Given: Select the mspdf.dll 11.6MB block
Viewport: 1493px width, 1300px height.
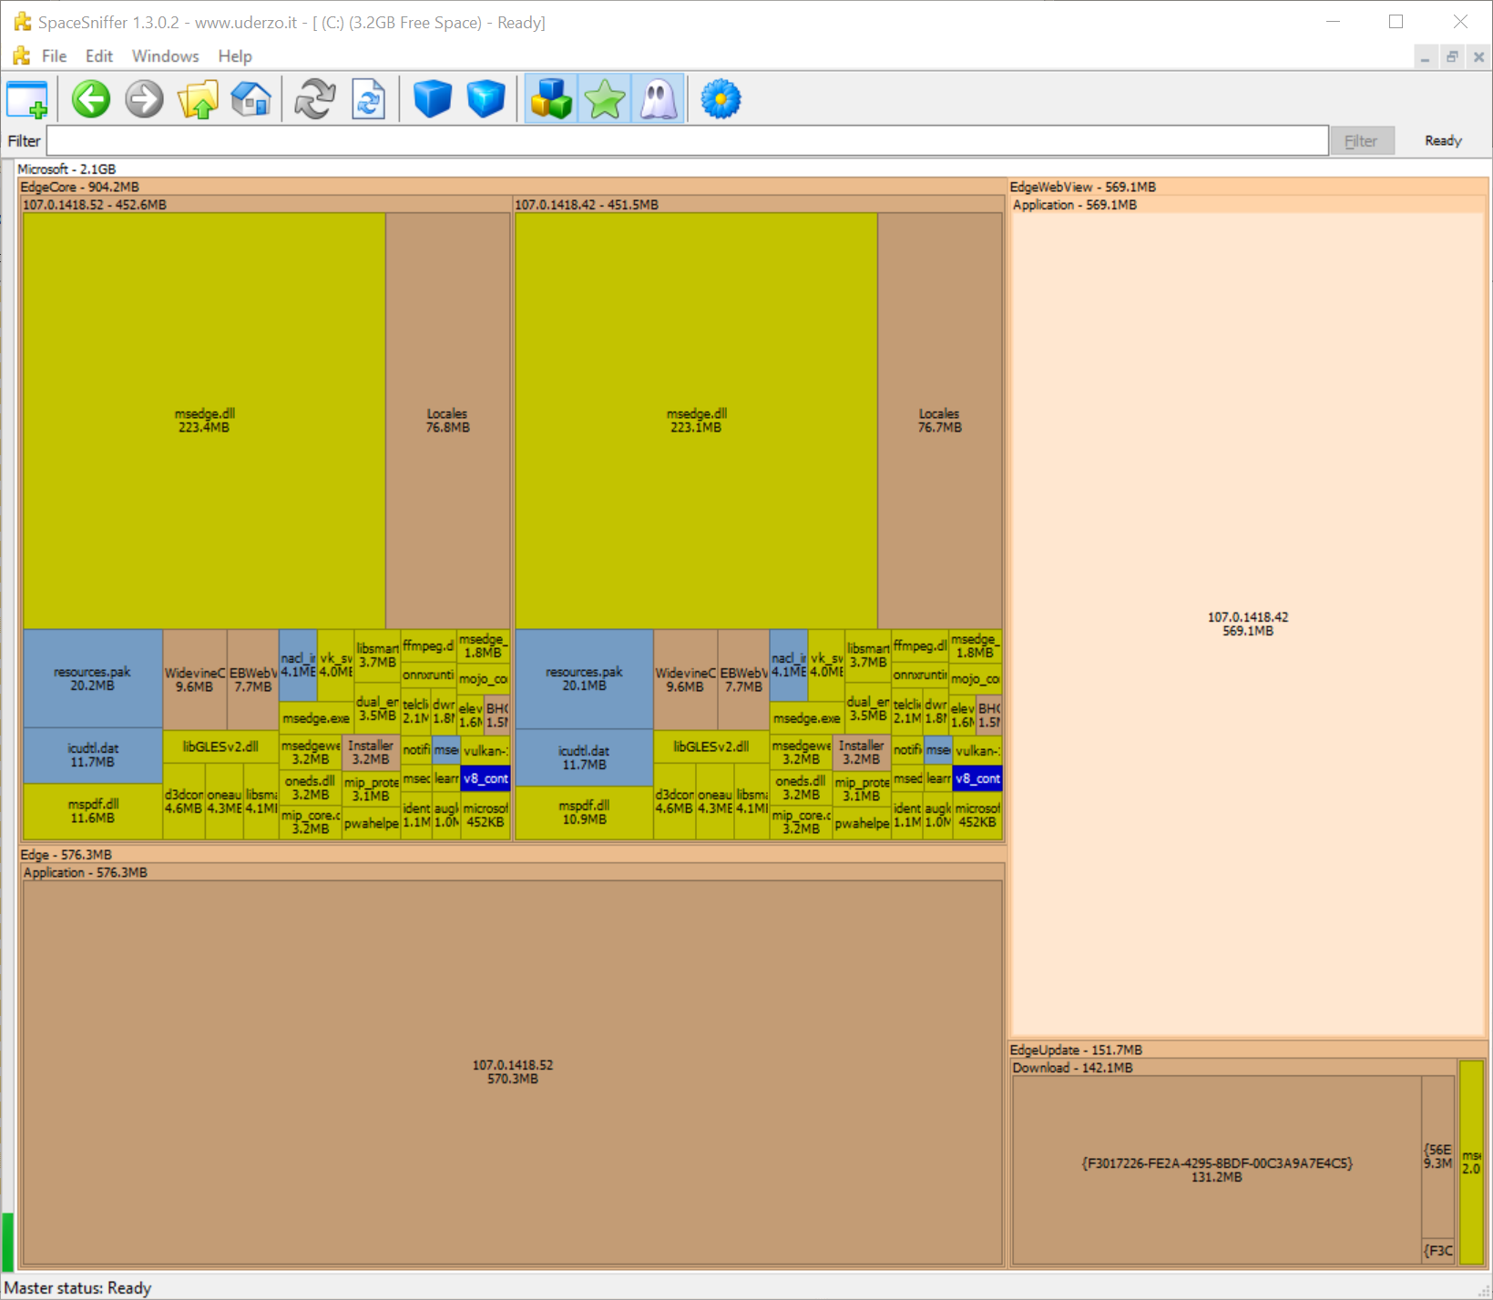Looking at the screenshot, I should [93, 811].
